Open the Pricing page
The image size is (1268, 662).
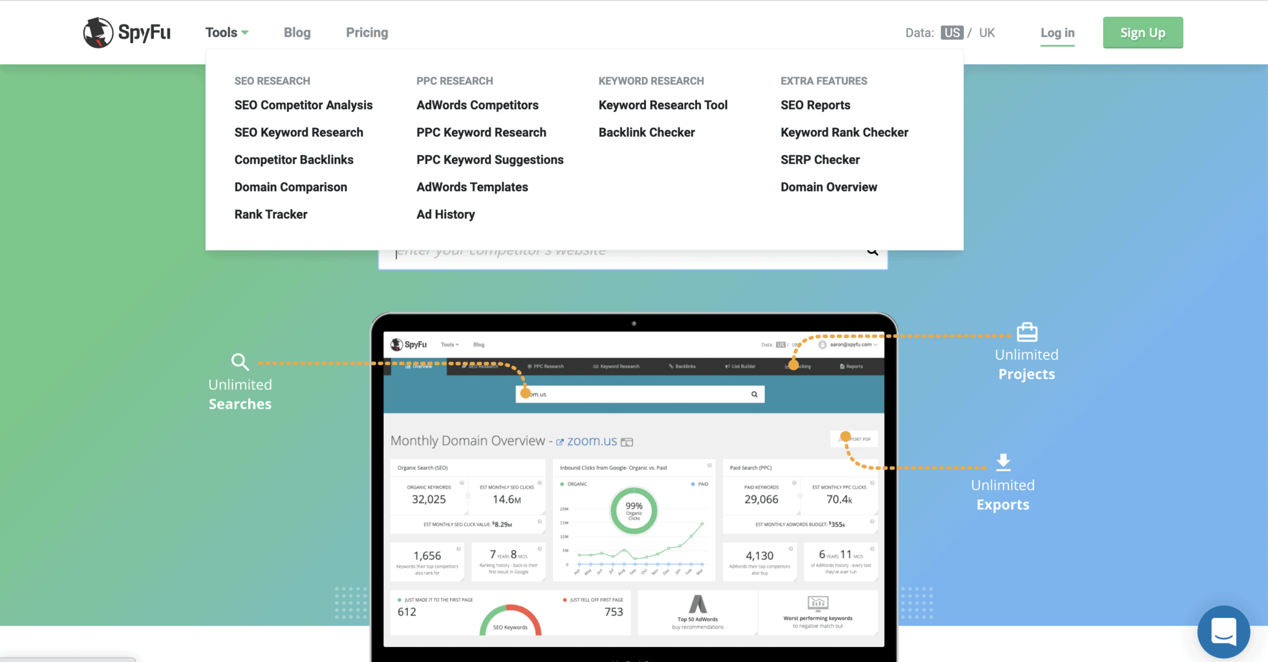367,32
